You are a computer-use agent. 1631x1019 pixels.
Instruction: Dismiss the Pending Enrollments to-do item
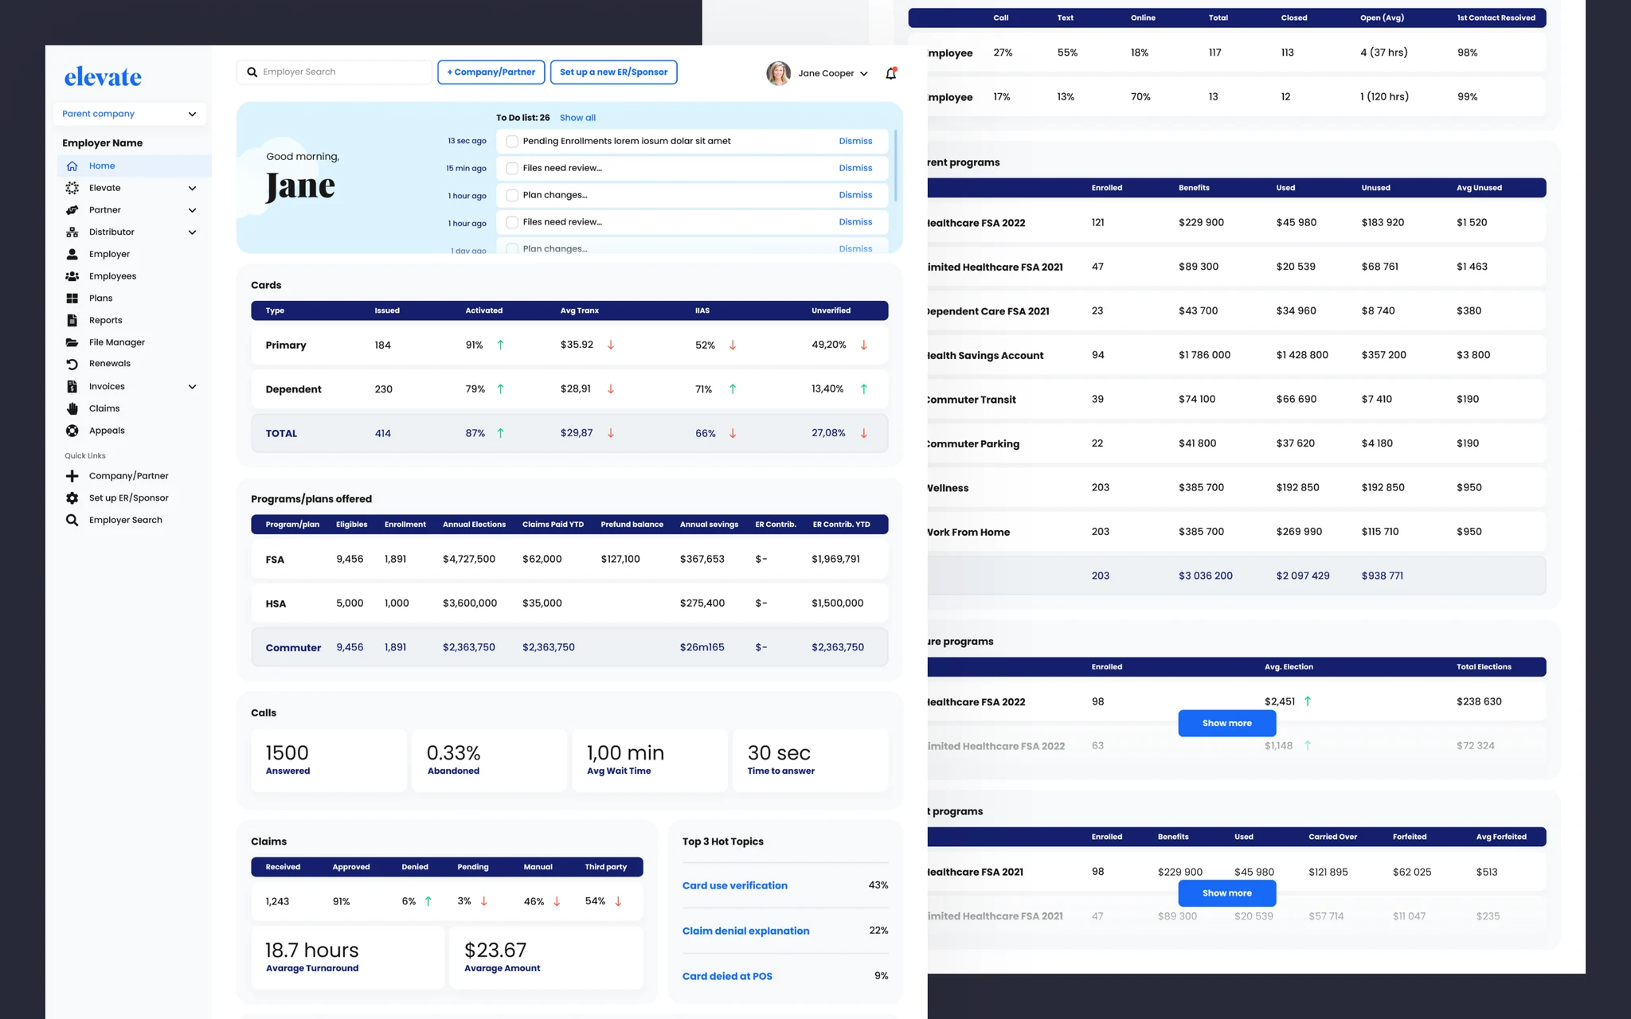coord(855,141)
